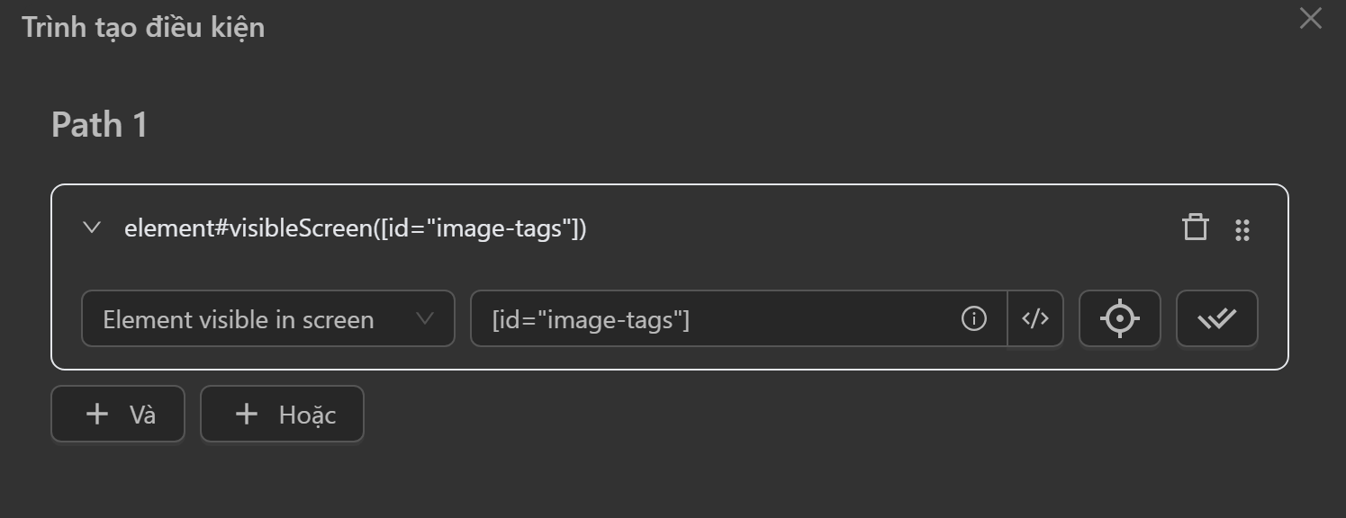Click the element#visibleScreen condition title text
The width and height of the screenshot is (1346, 518).
pos(355,228)
